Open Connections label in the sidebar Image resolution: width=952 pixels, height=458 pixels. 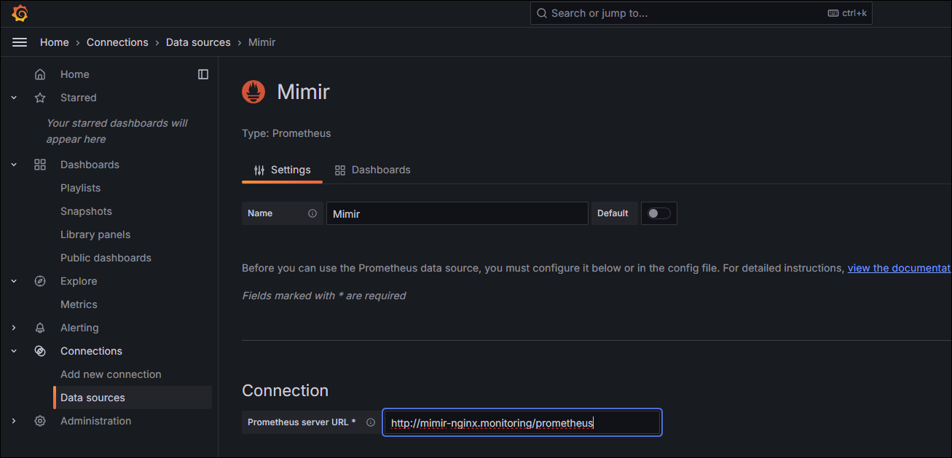91,351
